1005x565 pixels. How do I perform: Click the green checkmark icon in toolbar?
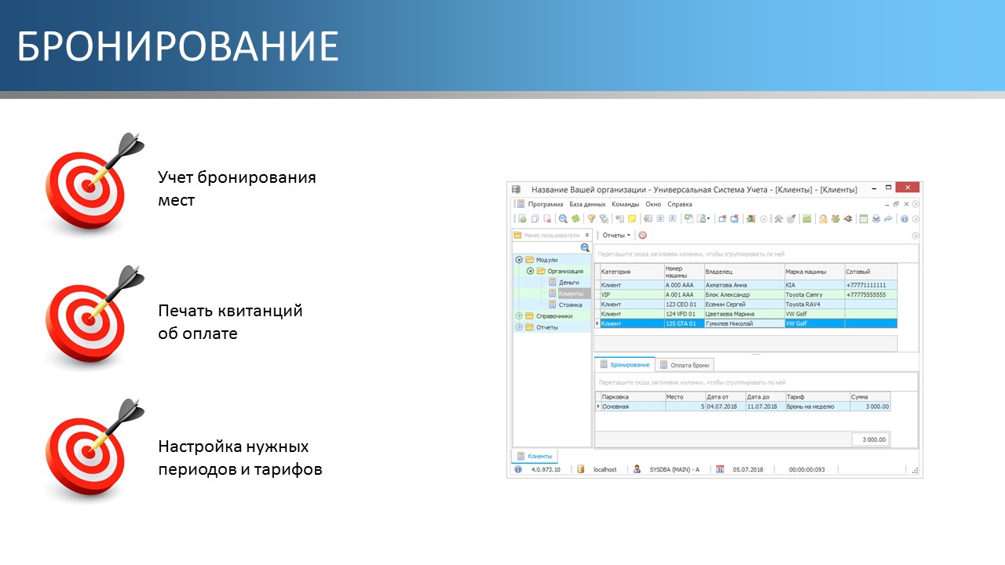pyautogui.click(x=806, y=219)
